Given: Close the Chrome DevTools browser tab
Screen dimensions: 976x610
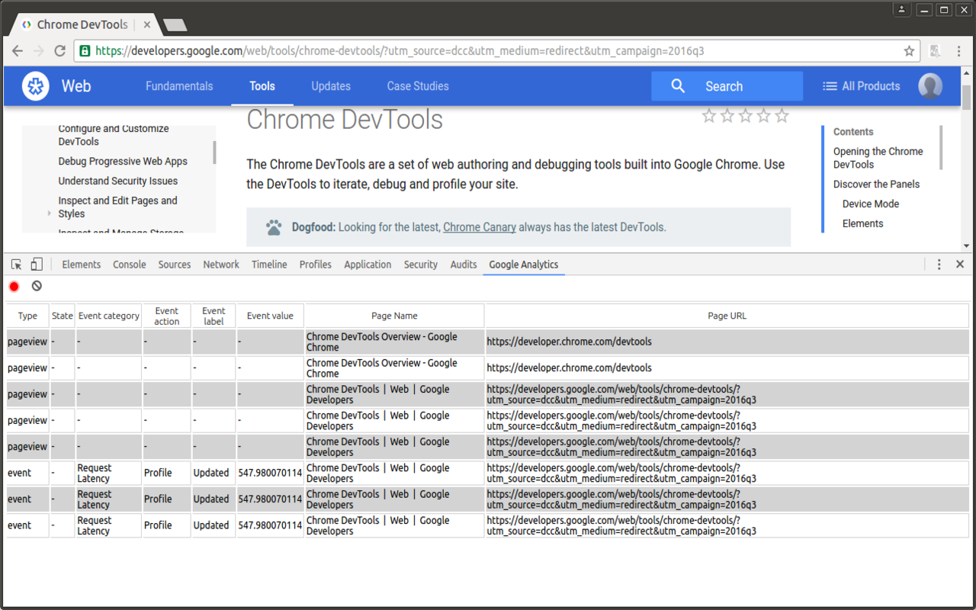Looking at the screenshot, I should pyautogui.click(x=147, y=24).
